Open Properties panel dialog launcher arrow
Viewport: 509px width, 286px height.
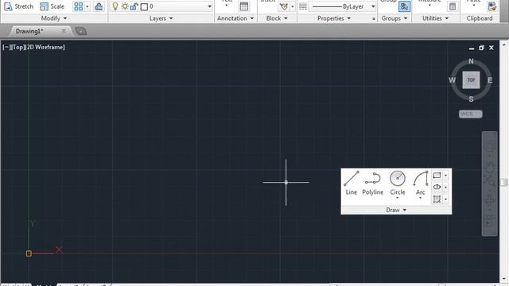[373, 19]
